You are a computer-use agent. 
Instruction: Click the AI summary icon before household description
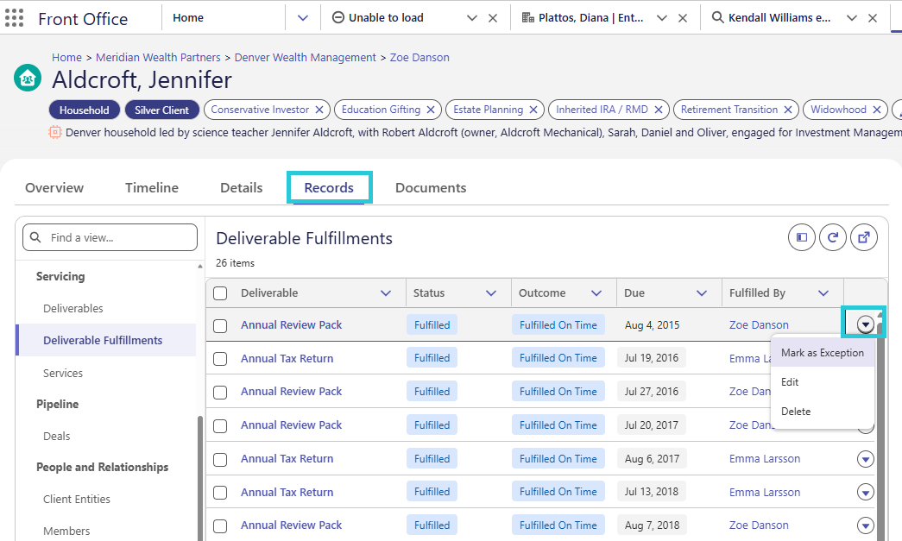click(54, 132)
